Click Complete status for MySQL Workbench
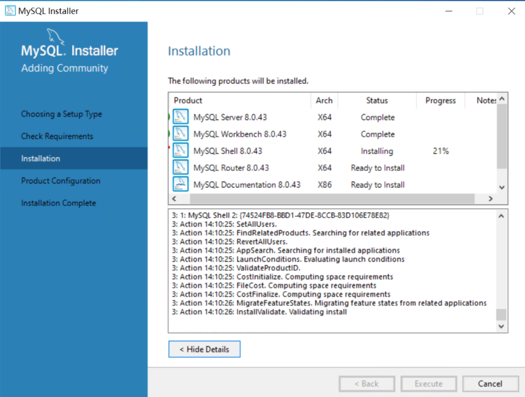Screen dimensions: 525x397 (378, 134)
